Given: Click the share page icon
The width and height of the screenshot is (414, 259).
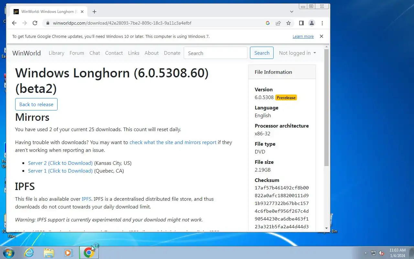Looking at the screenshot, I should [278, 23].
